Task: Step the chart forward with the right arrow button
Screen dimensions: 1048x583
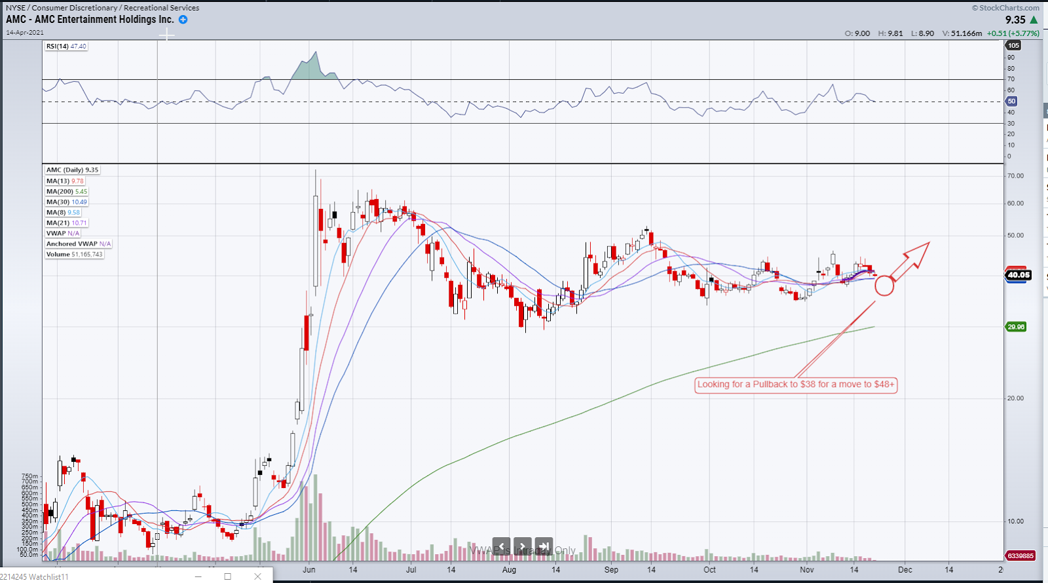Action: coord(523,546)
